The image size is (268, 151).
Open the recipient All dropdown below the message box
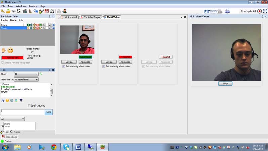click(x=12, y=119)
